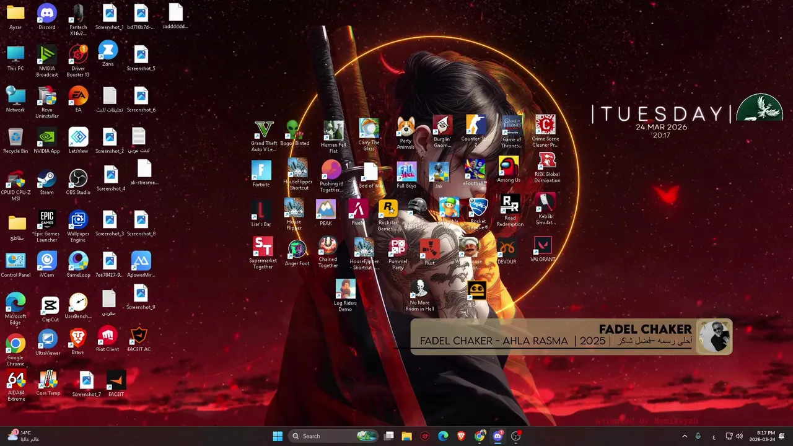Launch the EA app shortcut
The height and width of the screenshot is (446, 793).
tap(78, 99)
